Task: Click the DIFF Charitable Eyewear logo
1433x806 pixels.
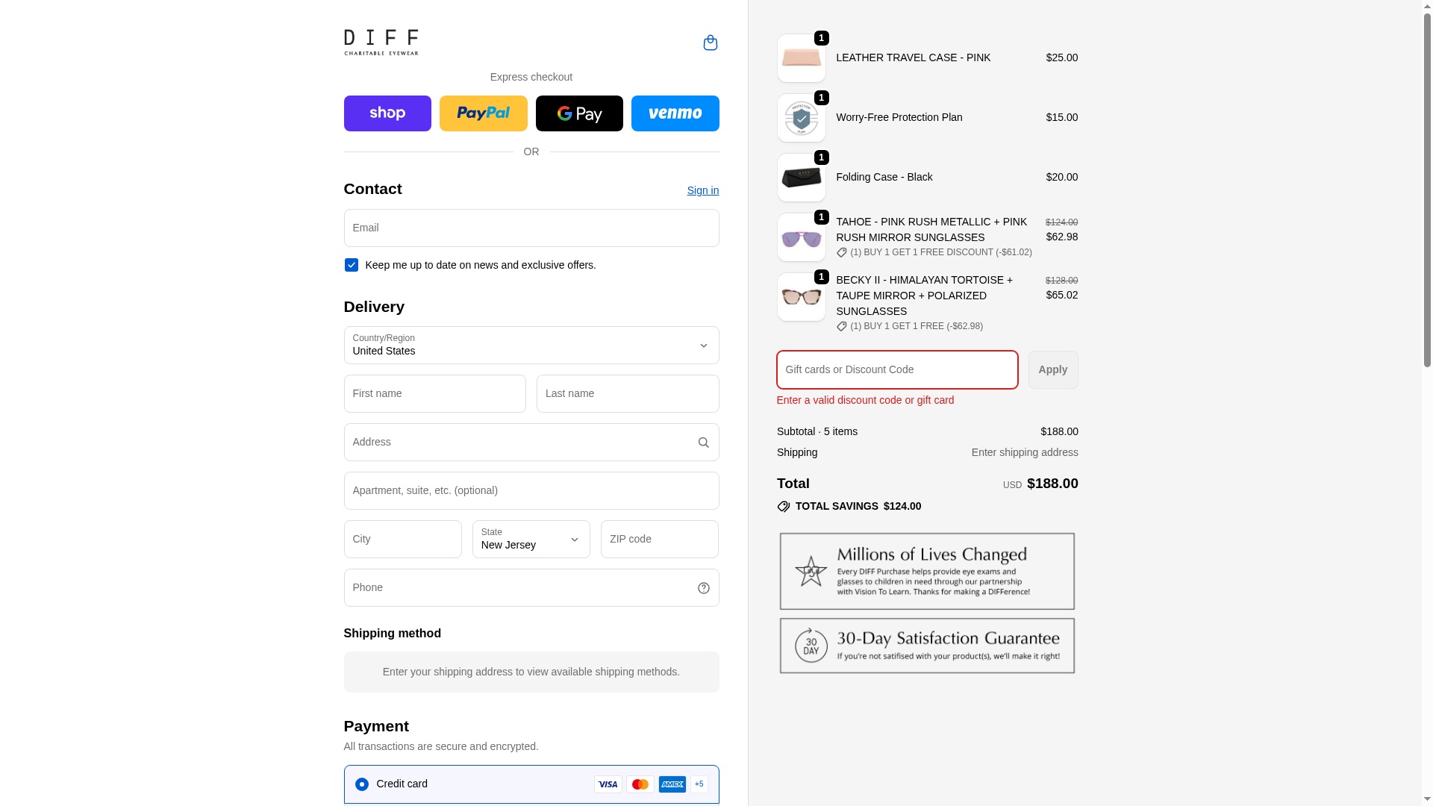Action: [381, 43]
